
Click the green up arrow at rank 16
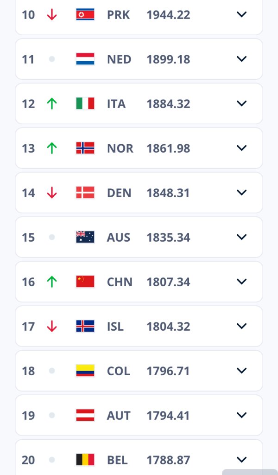point(52,282)
